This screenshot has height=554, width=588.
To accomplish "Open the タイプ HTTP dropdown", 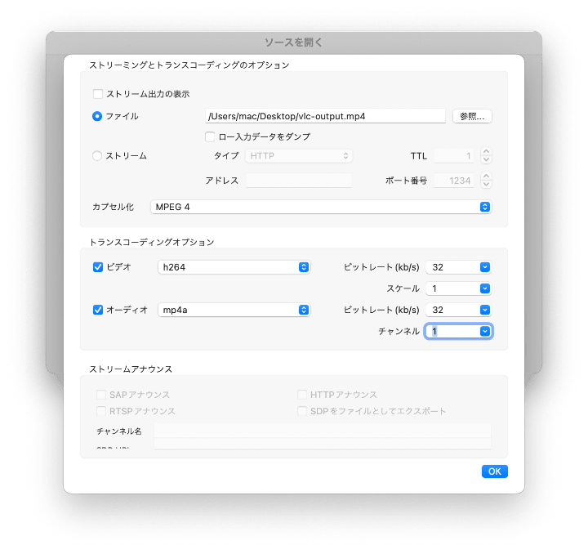I will coord(299,156).
